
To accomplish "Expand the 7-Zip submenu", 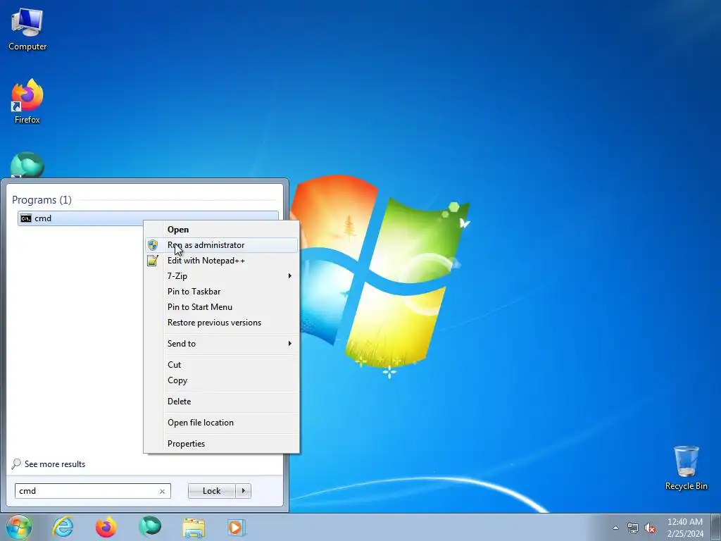I will pos(221,276).
